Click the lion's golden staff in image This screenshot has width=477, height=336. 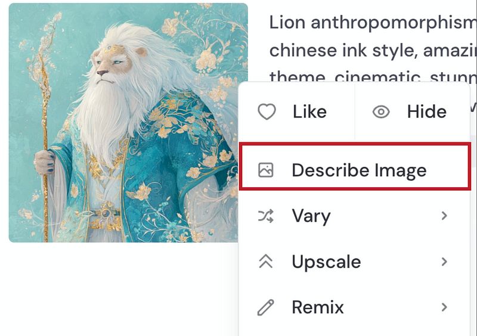coord(46,127)
